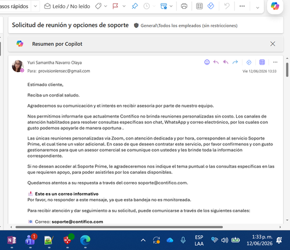290x250 pixels.
Task: Reply to the email with reply arrow
Action: (216, 62)
